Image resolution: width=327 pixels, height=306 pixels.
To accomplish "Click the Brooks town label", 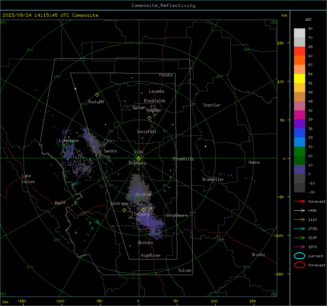I will pyautogui.click(x=258, y=255).
